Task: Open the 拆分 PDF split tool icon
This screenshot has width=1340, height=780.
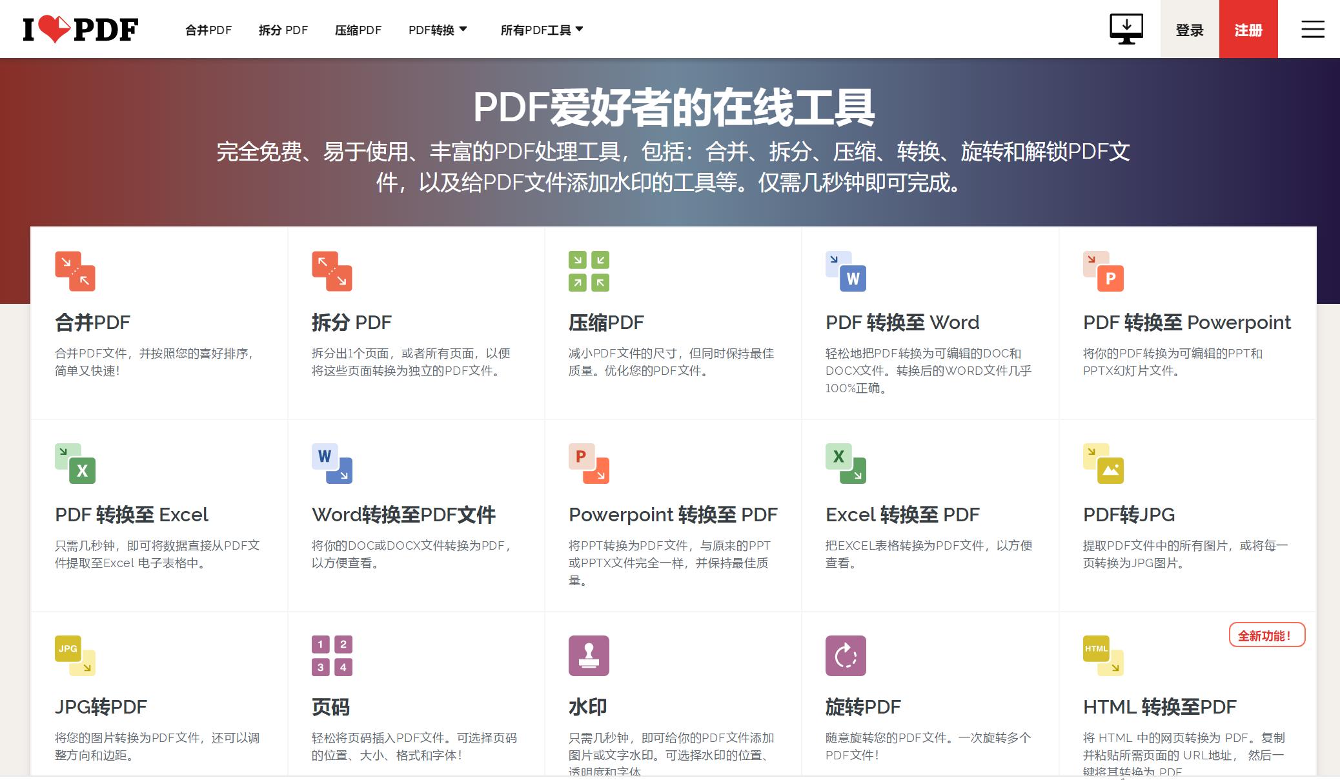Action: point(332,272)
